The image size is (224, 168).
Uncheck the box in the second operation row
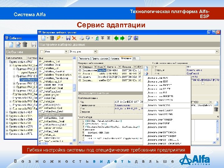coord(140,73)
